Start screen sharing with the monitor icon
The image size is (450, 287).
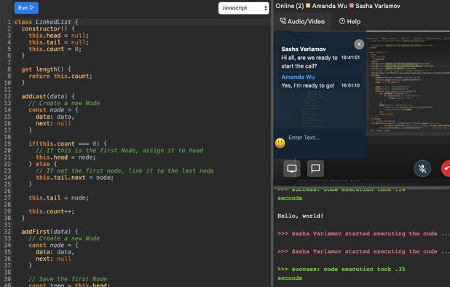coord(292,168)
